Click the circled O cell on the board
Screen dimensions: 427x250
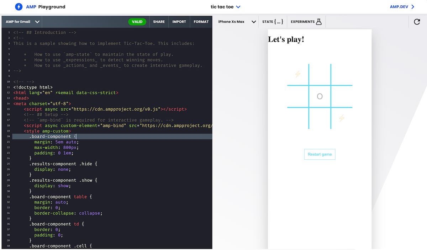coord(320,96)
